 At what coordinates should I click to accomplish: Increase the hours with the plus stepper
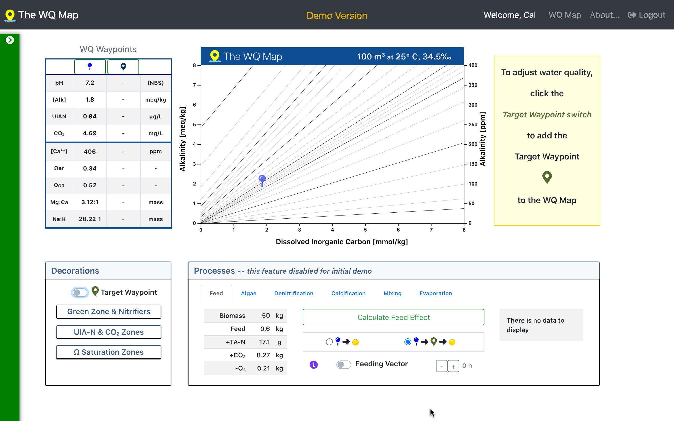(x=453, y=366)
